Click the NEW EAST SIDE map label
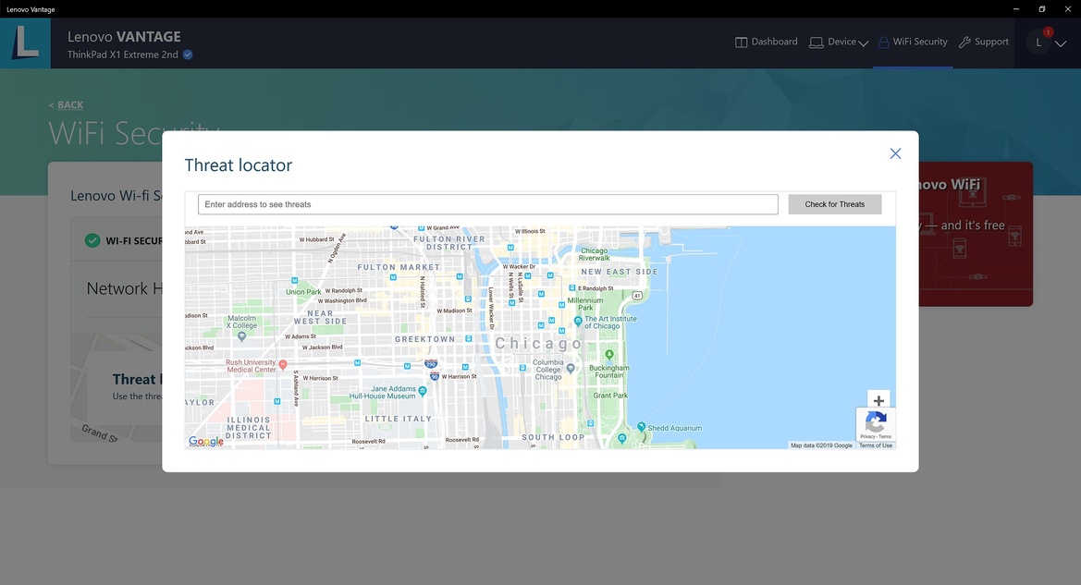This screenshot has width=1081, height=585. (619, 272)
